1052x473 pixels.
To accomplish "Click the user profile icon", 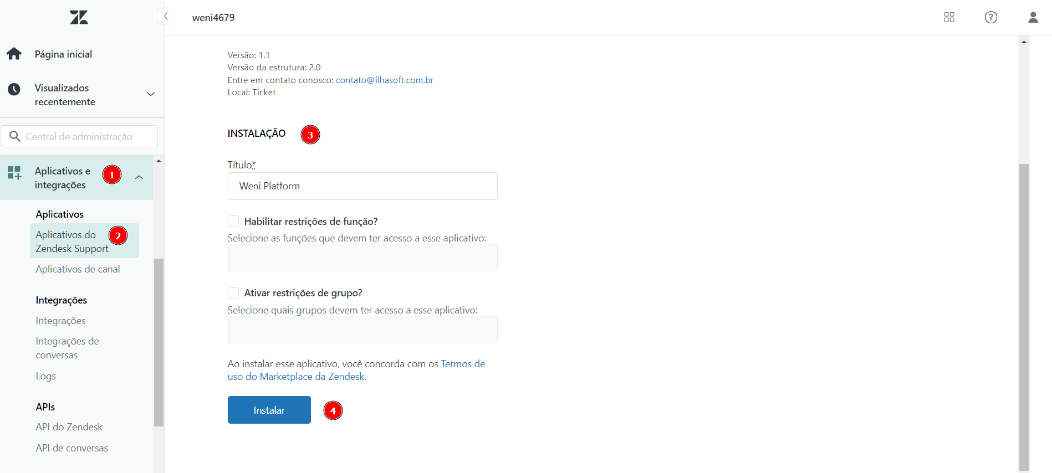I will [x=1033, y=17].
